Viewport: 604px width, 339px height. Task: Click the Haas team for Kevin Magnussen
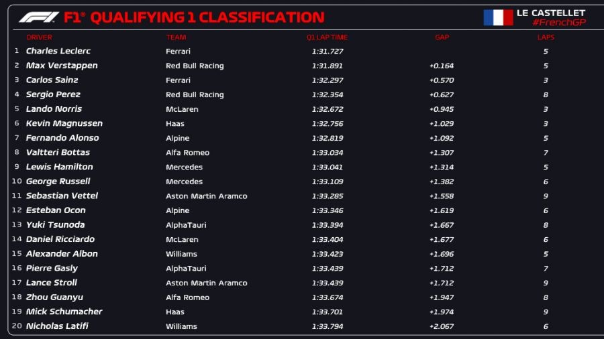175,124
